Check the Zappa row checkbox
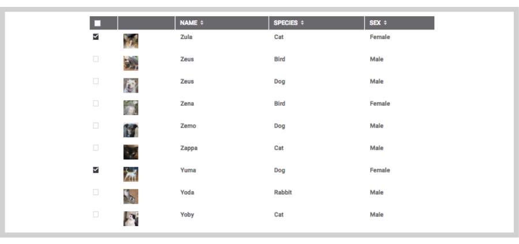Screen dimensions: 519x244 coord(96,147)
